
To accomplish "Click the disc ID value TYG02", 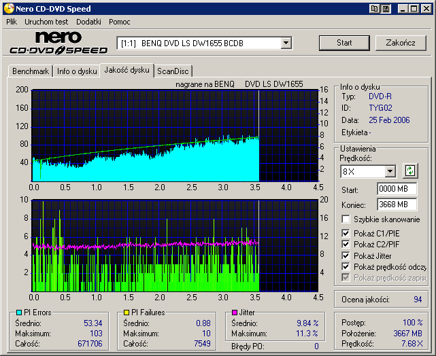I will click(380, 108).
